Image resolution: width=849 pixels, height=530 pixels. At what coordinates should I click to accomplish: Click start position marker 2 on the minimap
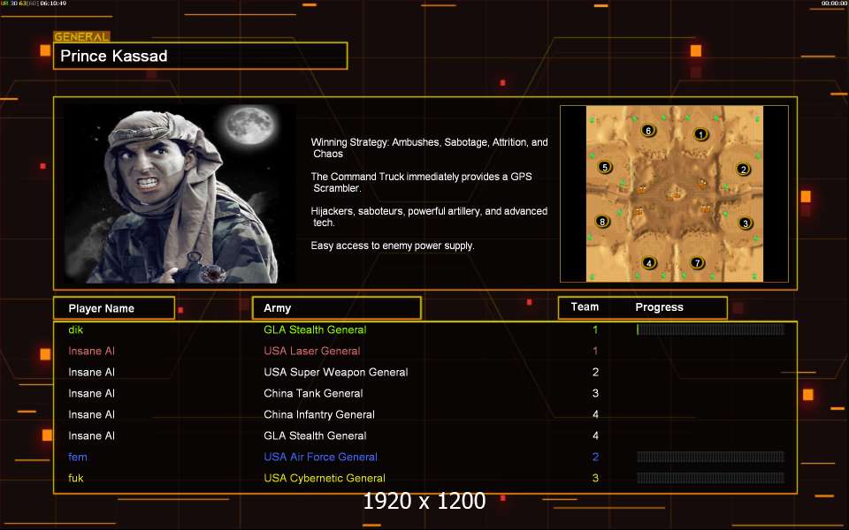(x=744, y=170)
